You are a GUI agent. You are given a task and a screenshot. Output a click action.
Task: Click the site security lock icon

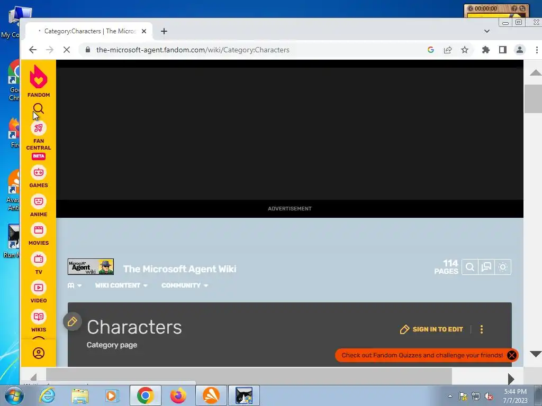[88, 50]
